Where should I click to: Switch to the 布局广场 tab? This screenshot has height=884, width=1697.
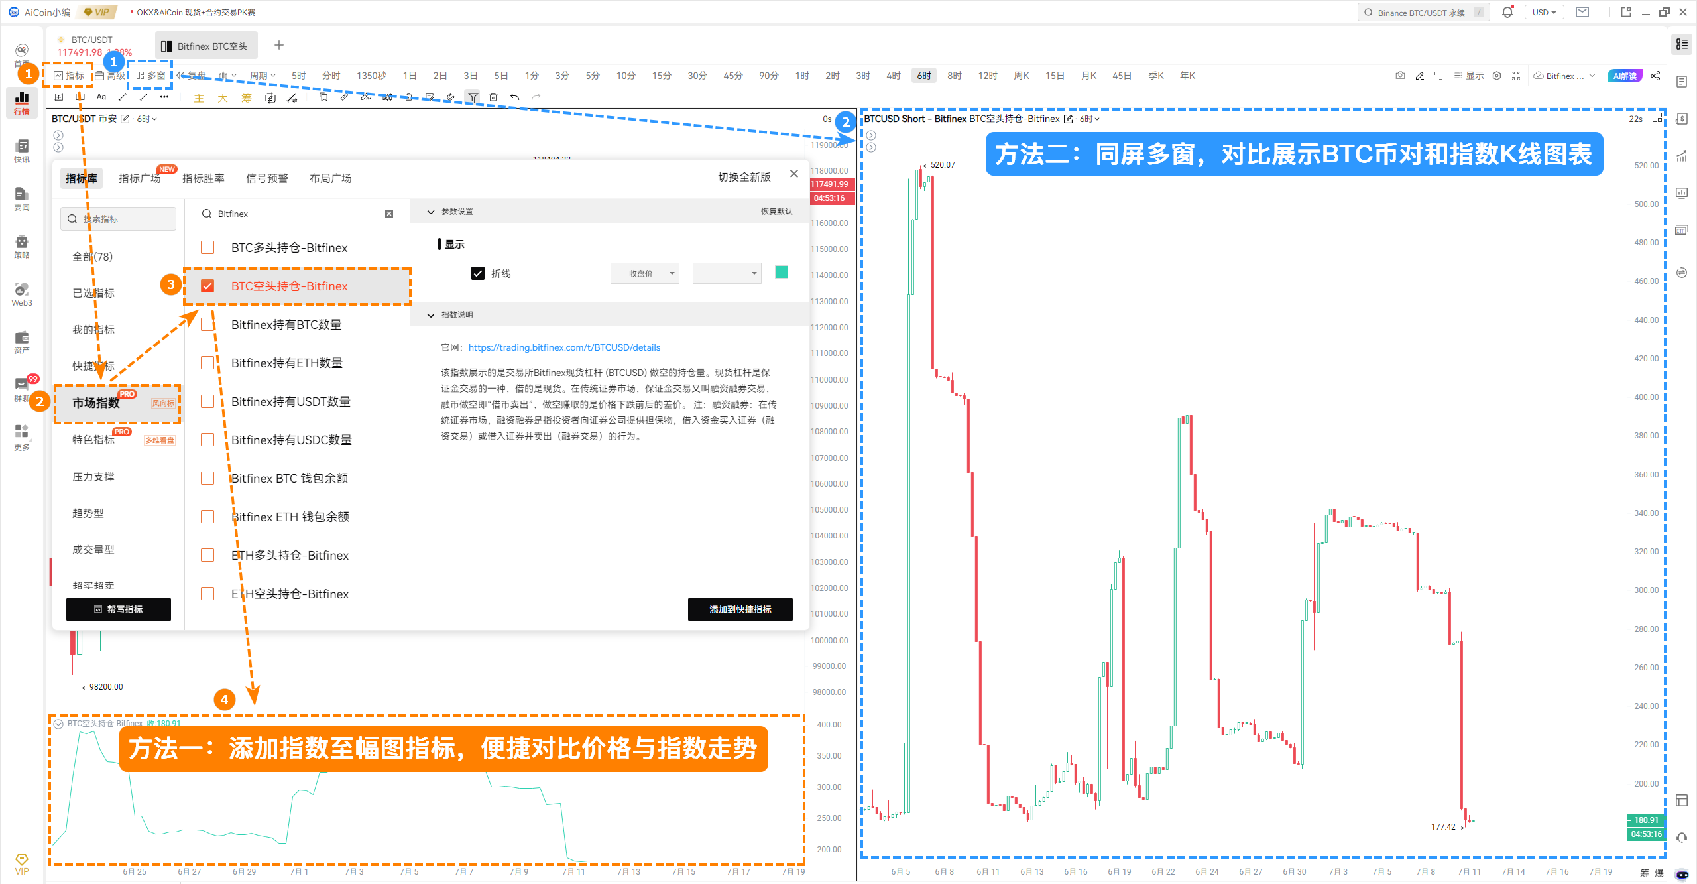pyautogui.click(x=331, y=178)
